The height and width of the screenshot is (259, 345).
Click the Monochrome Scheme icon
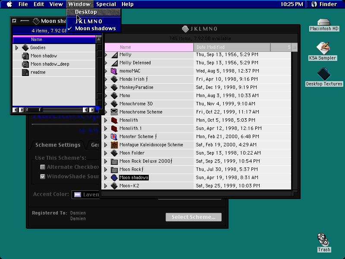[114, 112]
